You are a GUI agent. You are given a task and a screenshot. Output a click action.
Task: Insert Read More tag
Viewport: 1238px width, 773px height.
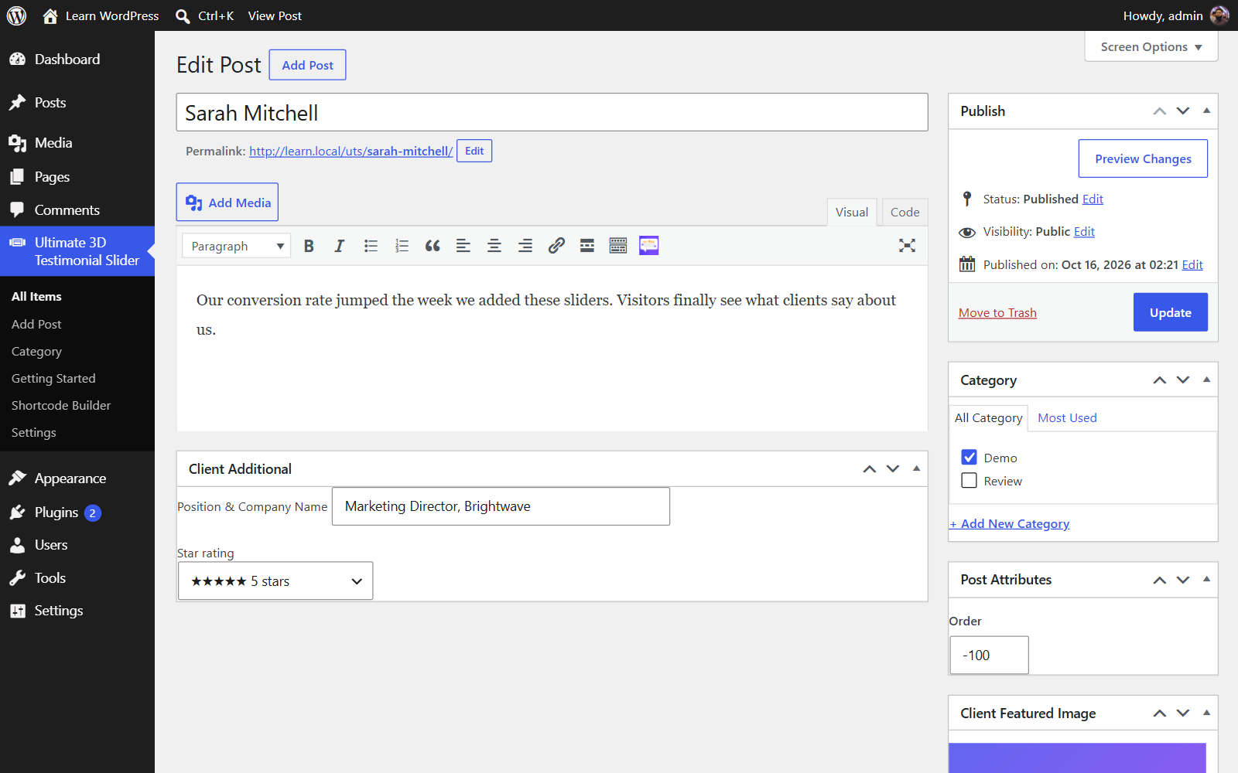[587, 246]
